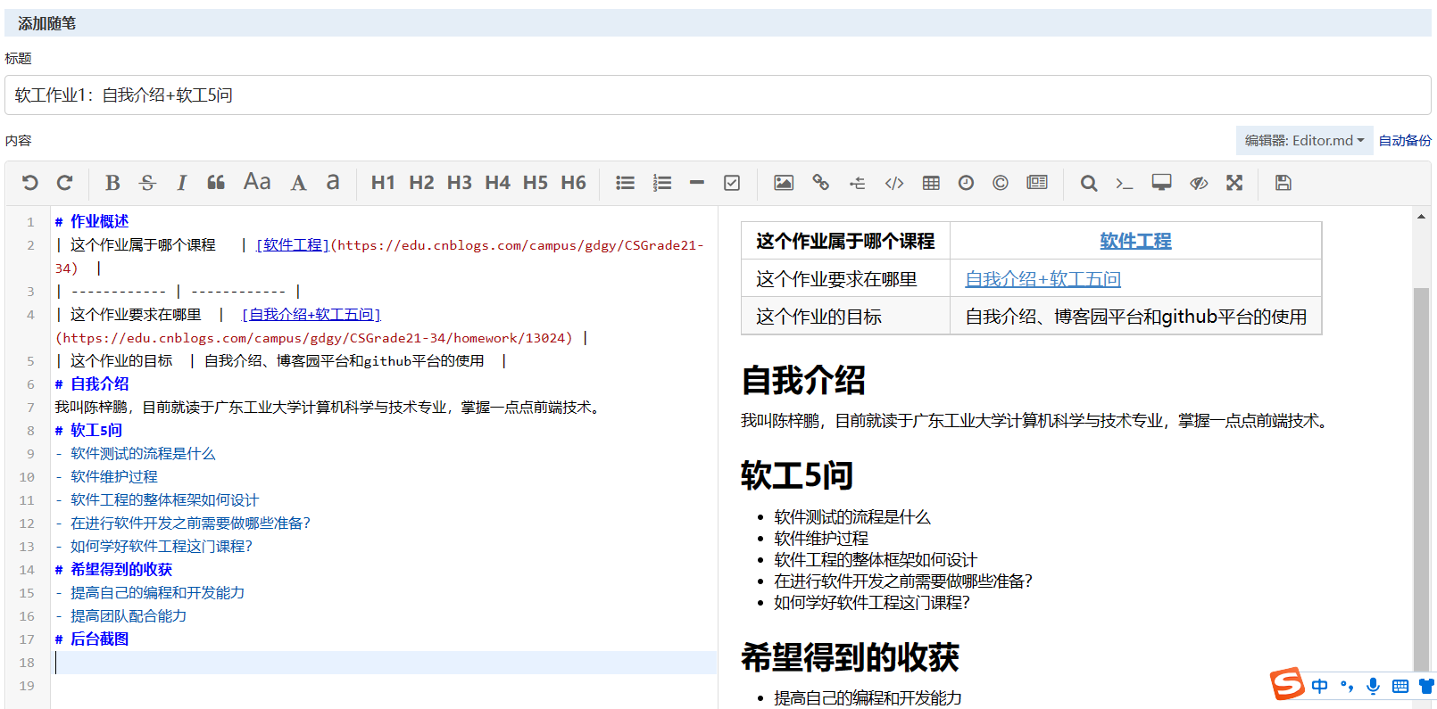1437x709 pixels.
Task: Switch to full HTML preview with the monitor icon
Action: click(1161, 183)
